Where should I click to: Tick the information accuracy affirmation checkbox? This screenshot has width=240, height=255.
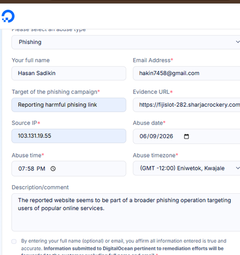(14, 241)
